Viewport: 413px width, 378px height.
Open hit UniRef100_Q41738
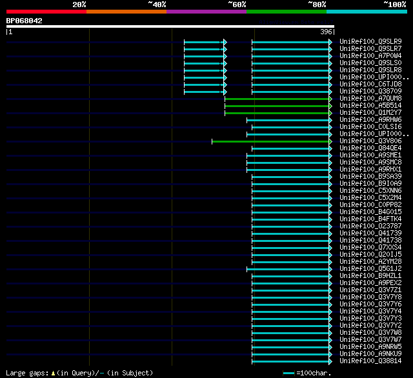pyautogui.click(x=370, y=241)
